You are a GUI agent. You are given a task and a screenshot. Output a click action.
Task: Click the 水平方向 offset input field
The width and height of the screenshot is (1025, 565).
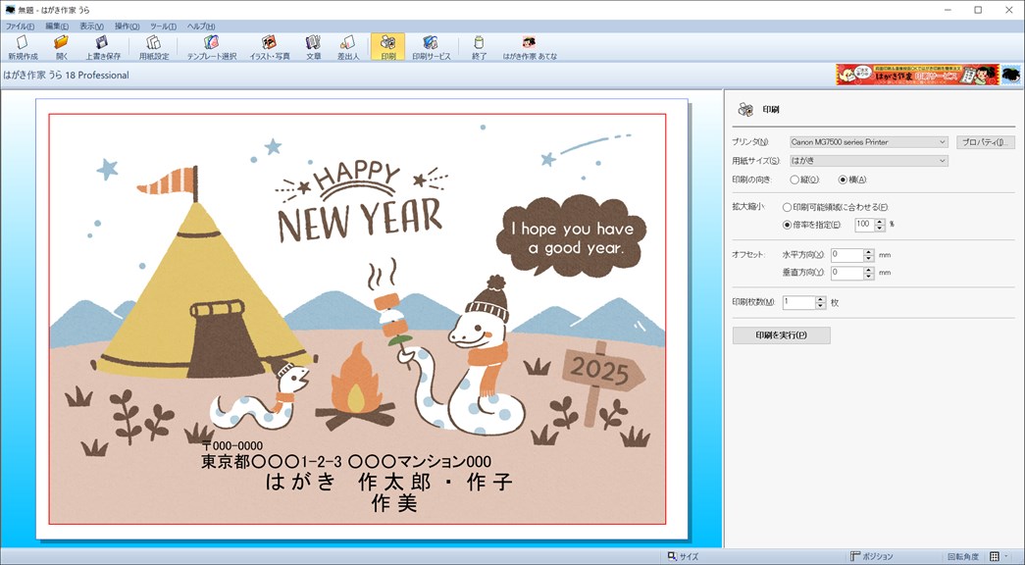point(847,255)
